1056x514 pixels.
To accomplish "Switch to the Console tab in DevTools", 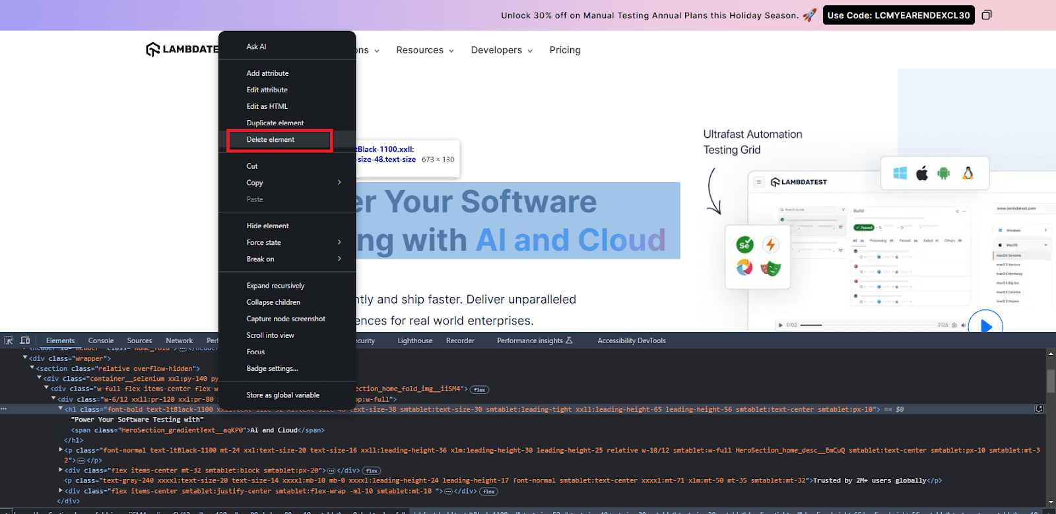I will (x=101, y=340).
